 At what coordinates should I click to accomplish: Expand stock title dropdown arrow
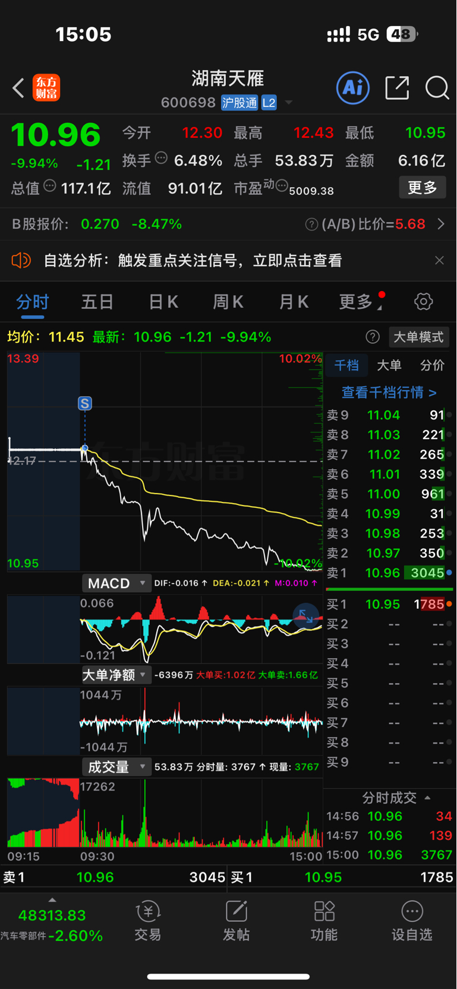289,103
